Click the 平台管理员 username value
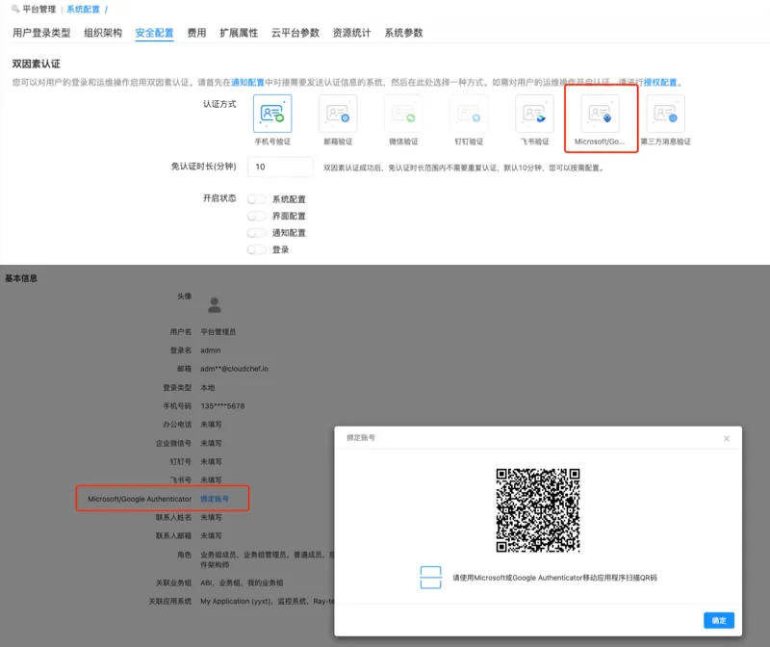This screenshot has height=647, width=770. coord(218,331)
